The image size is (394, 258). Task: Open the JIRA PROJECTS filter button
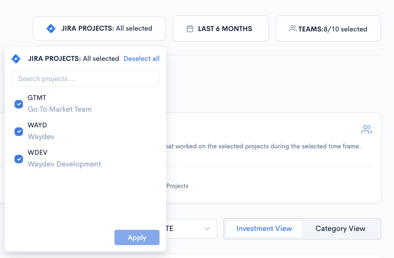coord(99,28)
